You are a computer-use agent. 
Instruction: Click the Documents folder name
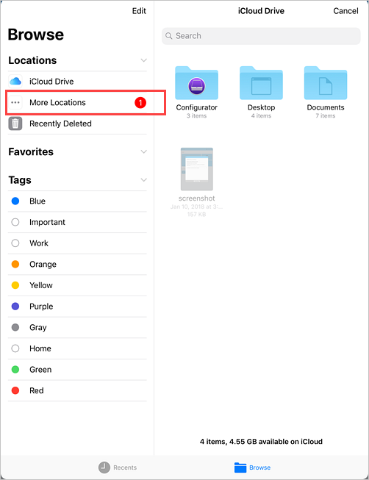pyautogui.click(x=326, y=107)
